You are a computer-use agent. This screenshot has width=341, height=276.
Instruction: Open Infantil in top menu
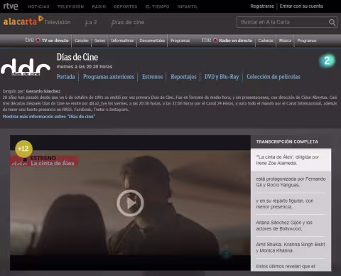[x=188, y=6]
